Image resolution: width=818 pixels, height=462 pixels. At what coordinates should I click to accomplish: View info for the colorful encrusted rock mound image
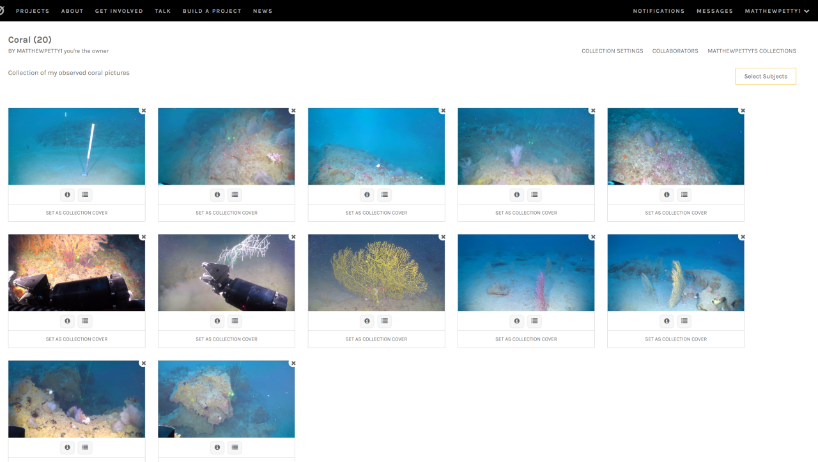coord(667,194)
